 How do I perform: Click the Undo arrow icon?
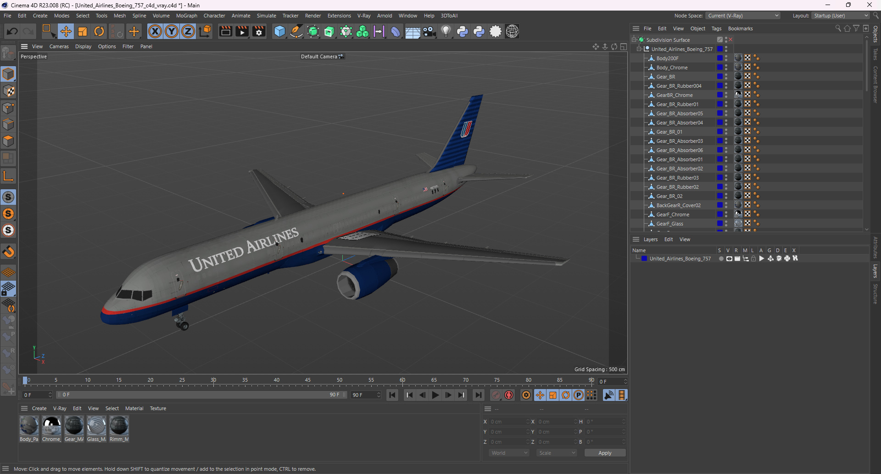[12, 31]
